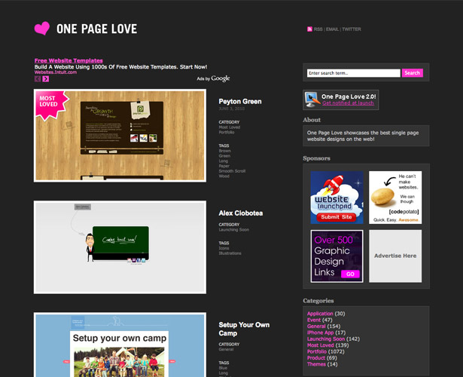The image size is (463, 377).
Task: Open Most Loved category in sidebar
Action: point(321,345)
